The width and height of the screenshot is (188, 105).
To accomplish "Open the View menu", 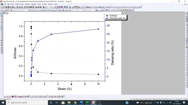I will 12,4.
